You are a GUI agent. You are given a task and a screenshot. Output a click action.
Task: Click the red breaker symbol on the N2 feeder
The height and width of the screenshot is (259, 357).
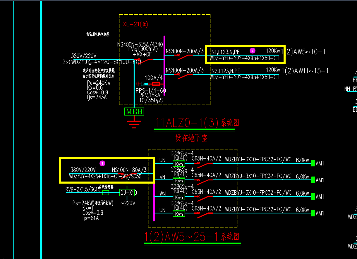184,76
